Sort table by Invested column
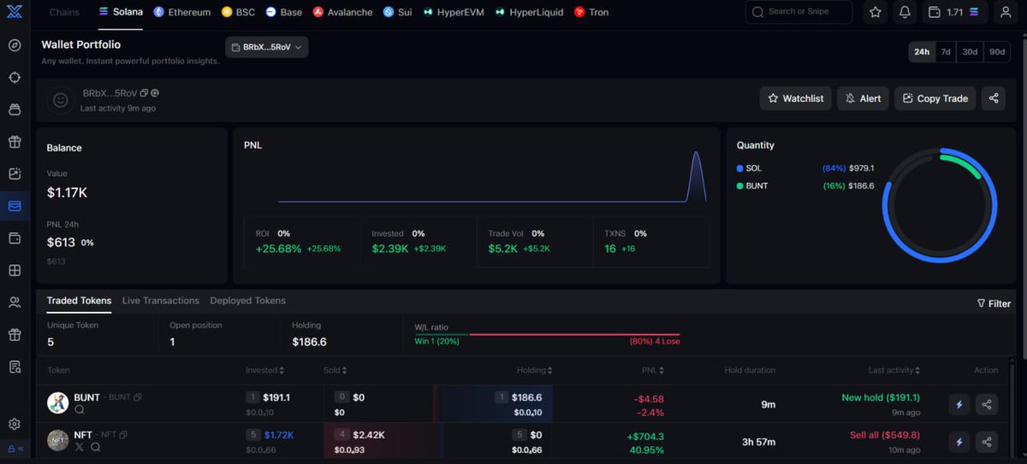 (264, 370)
